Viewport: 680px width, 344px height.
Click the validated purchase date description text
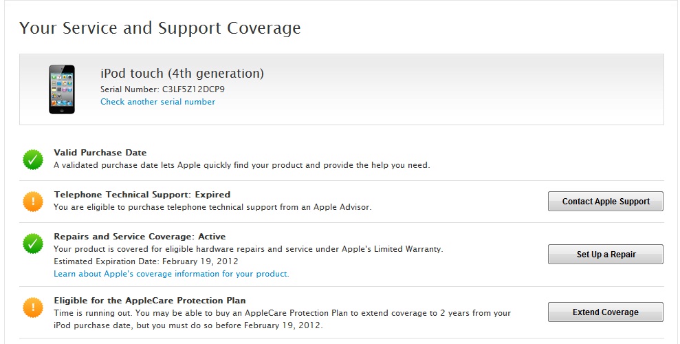241,165
